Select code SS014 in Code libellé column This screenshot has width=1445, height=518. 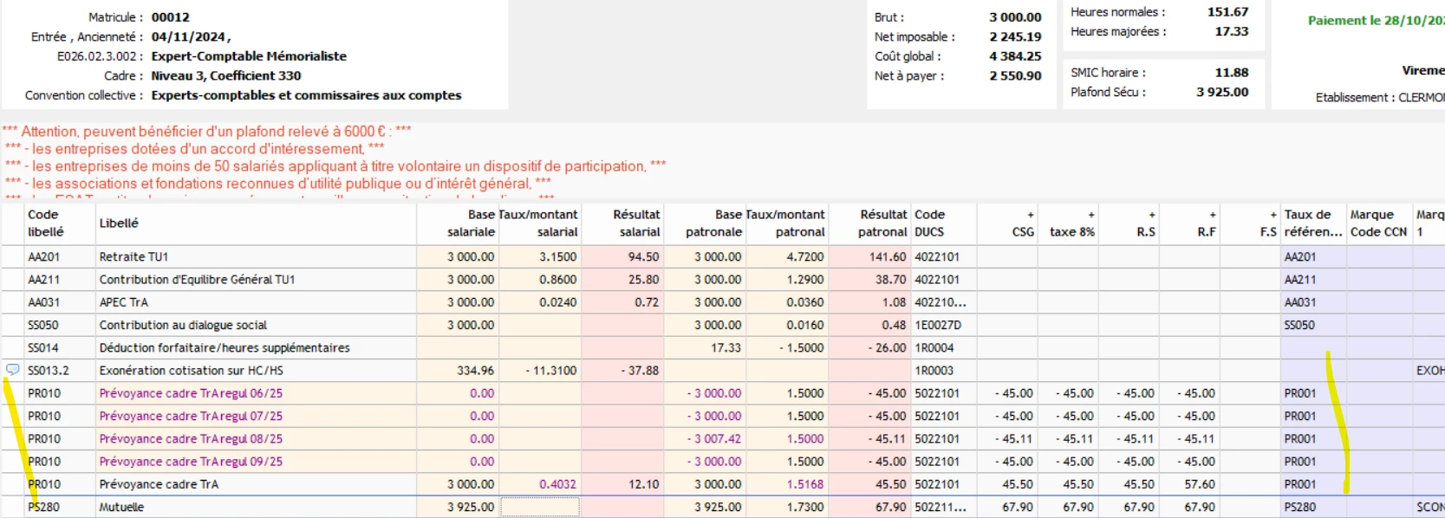click(x=42, y=347)
